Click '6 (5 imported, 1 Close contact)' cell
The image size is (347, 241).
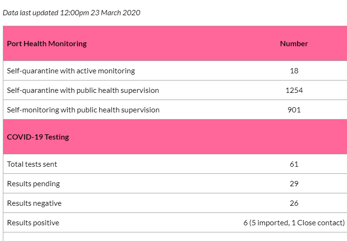coord(294,223)
